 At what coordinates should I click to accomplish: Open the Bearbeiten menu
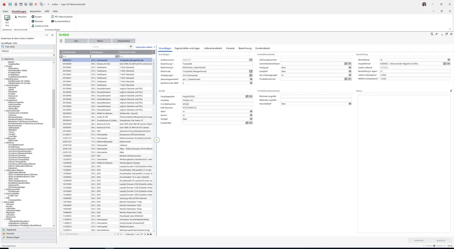[x=36, y=11]
